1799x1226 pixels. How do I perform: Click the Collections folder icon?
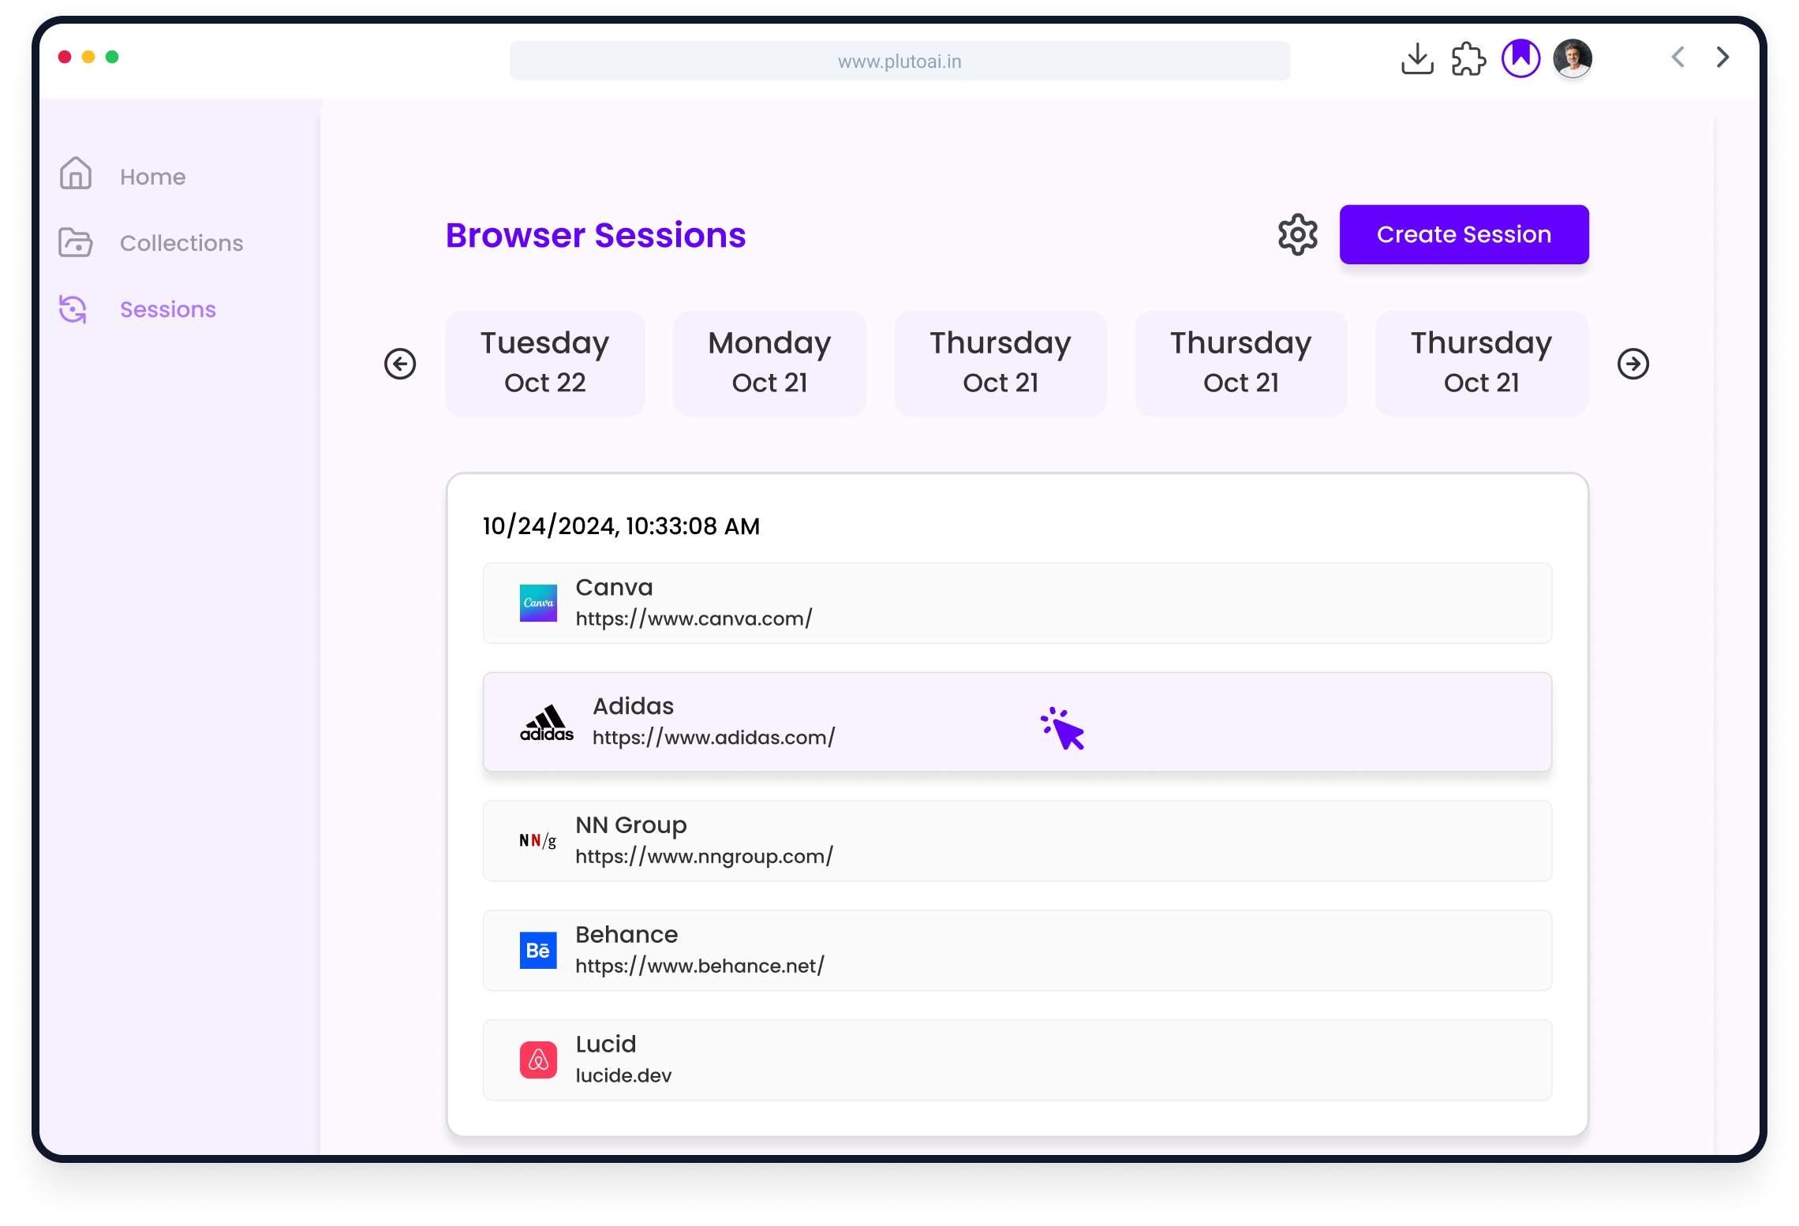[x=76, y=242]
